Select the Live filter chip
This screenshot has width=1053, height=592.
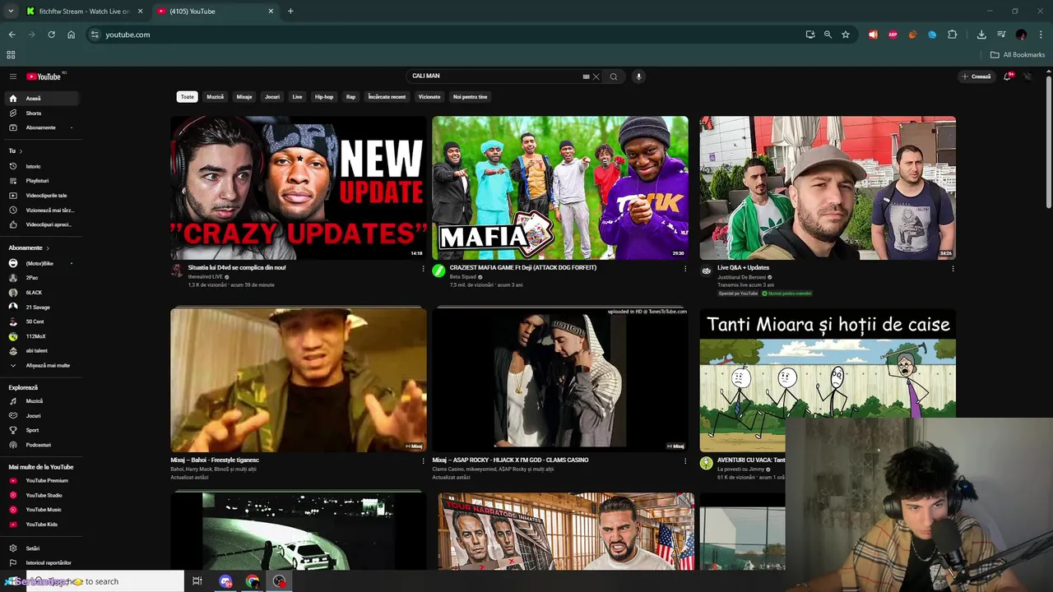(297, 97)
